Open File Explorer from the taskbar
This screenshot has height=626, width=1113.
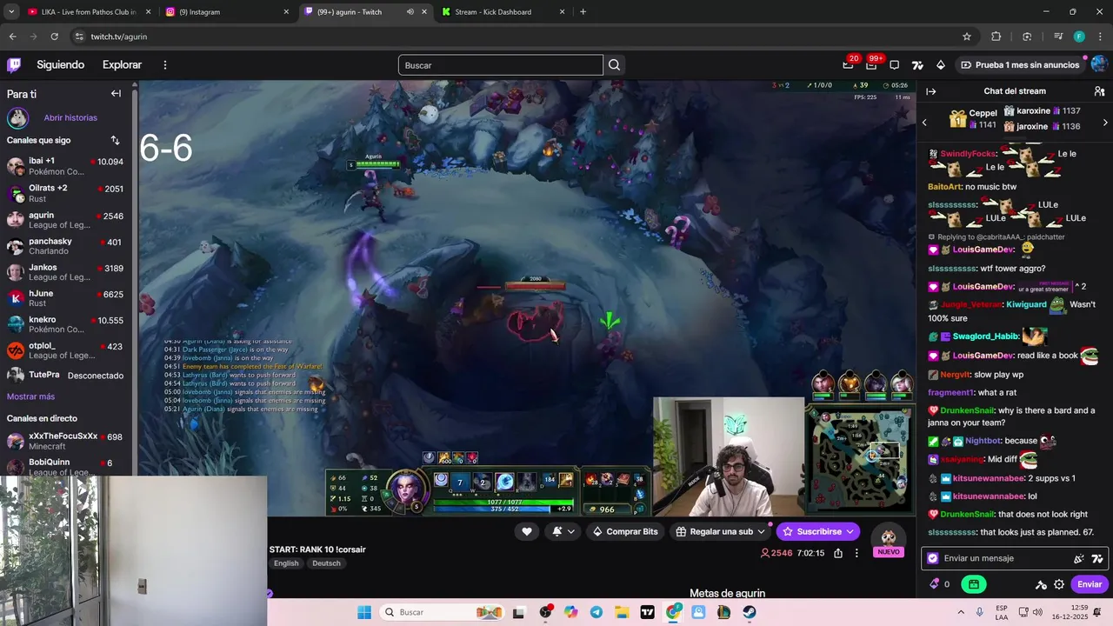[x=622, y=612]
